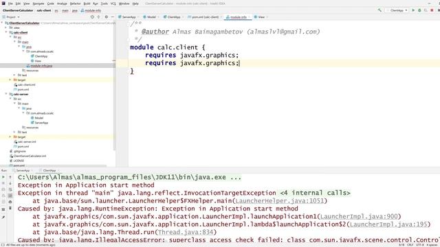
Task: Click calc-client breadcrumb in navigation bar
Action: [x=44, y=10]
